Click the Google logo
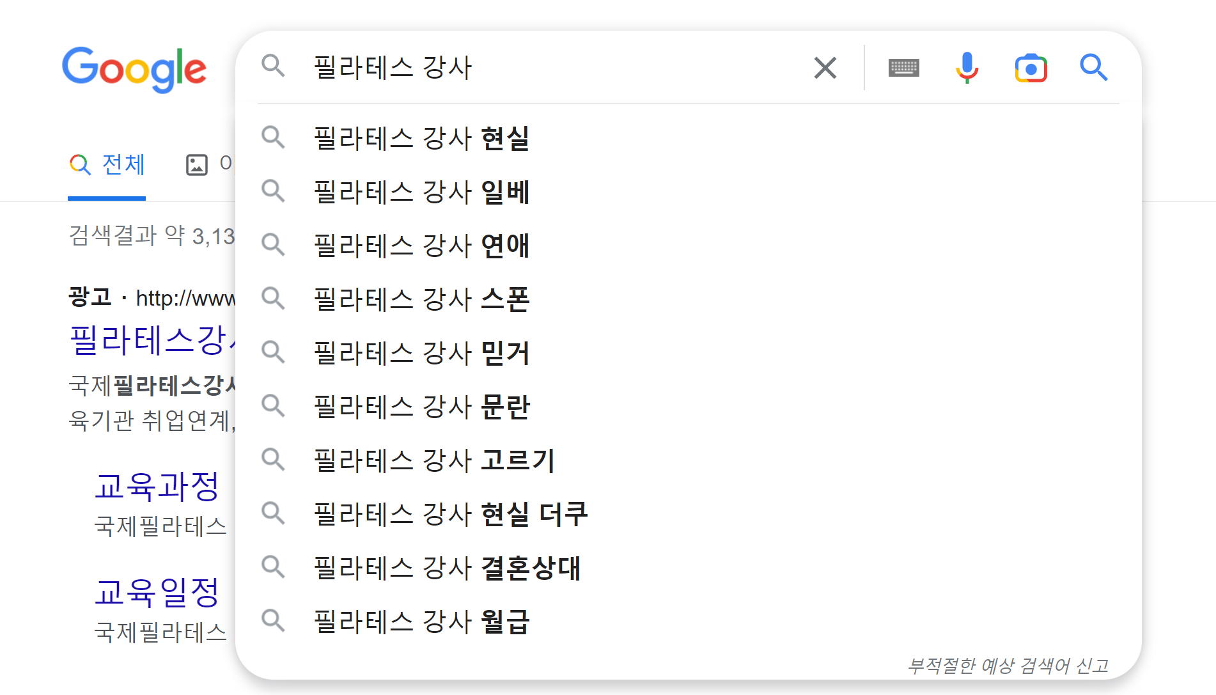The height and width of the screenshot is (695, 1216). click(134, 70)
